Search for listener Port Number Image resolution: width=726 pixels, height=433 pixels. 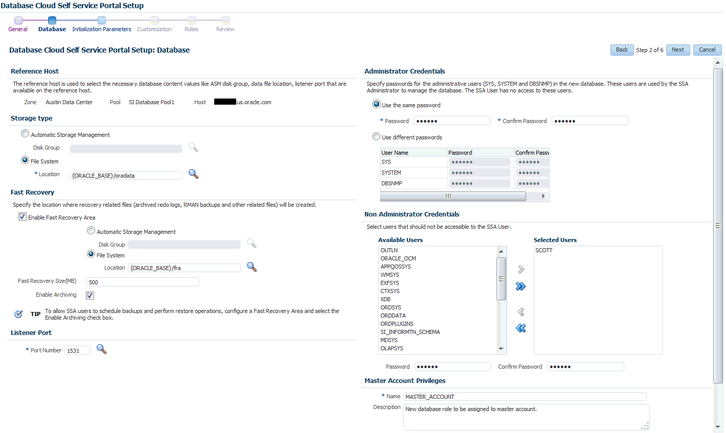pos(102,349)
